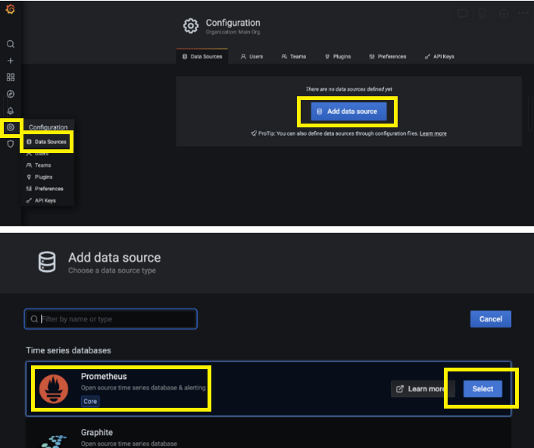Open the Server Admin shield icon
Image resolution: width=534 pixels, height=448 pixels.
pos(11,144)
